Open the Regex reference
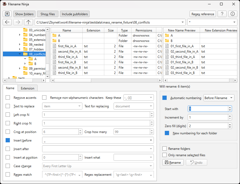 tap(203, 14)
